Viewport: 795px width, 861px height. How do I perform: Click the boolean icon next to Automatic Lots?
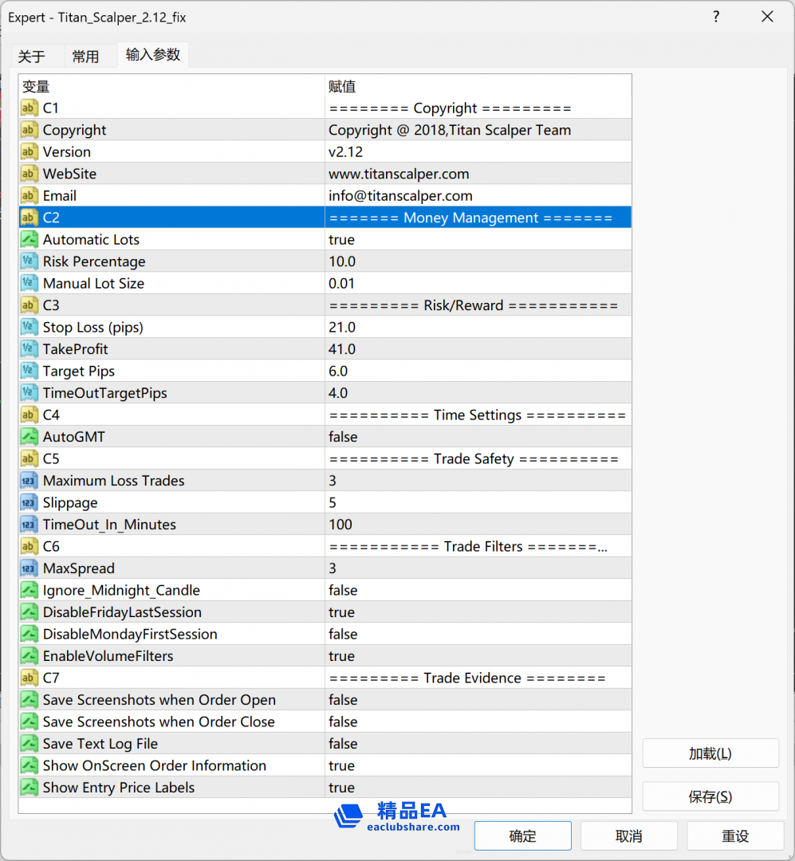30,240
